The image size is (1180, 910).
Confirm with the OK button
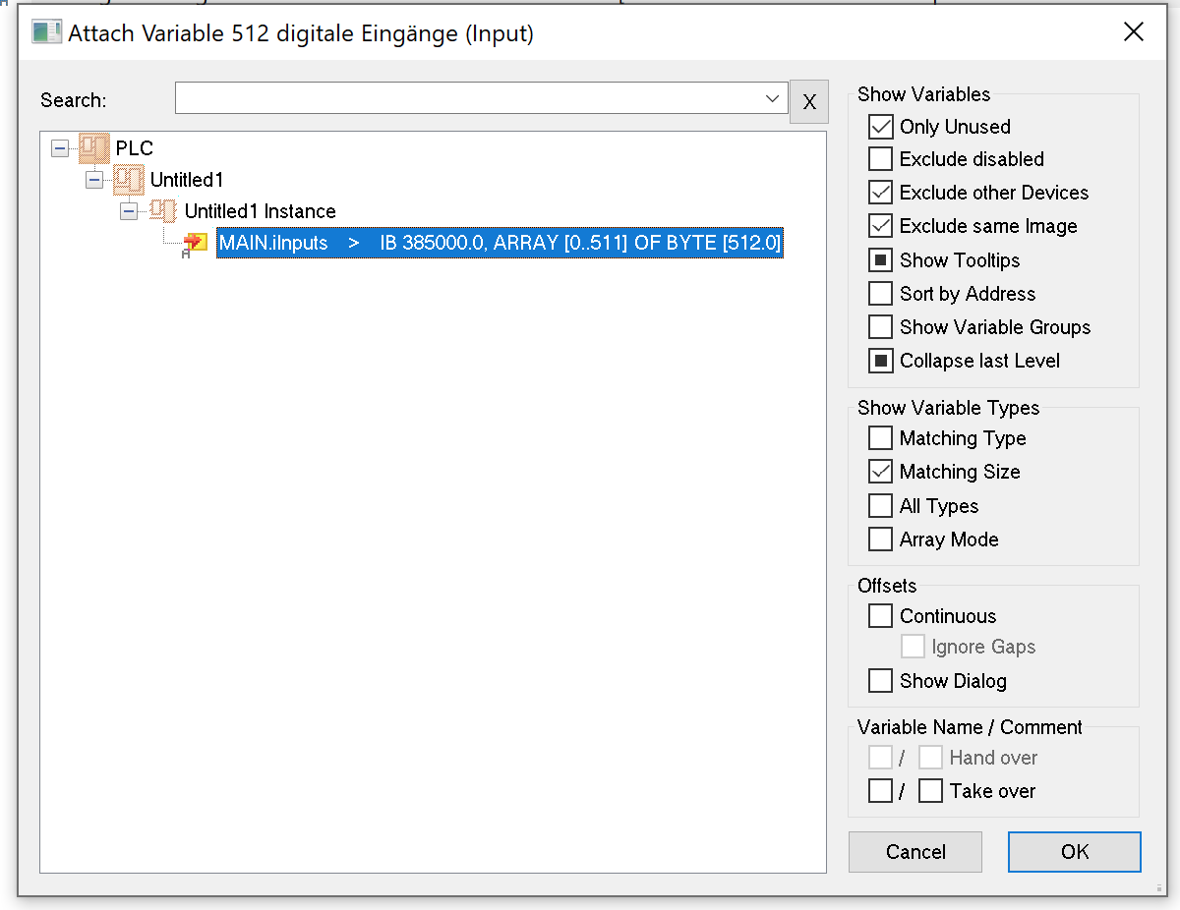click(x=1075, y=852)
